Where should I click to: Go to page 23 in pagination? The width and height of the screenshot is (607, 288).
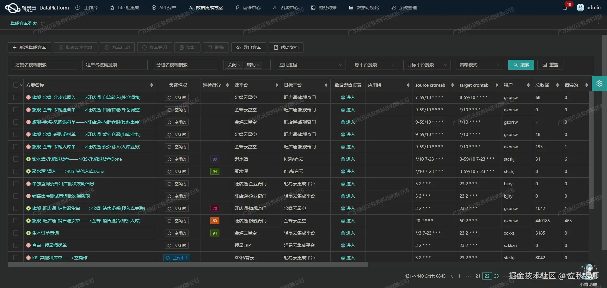coord(496,276)
